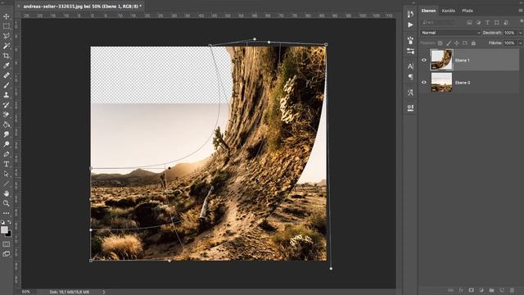Viewport: 524px width, 295px height.
Task: Open the Actions panel play icon
Action: pyautogui.click(x=410, y=25)
